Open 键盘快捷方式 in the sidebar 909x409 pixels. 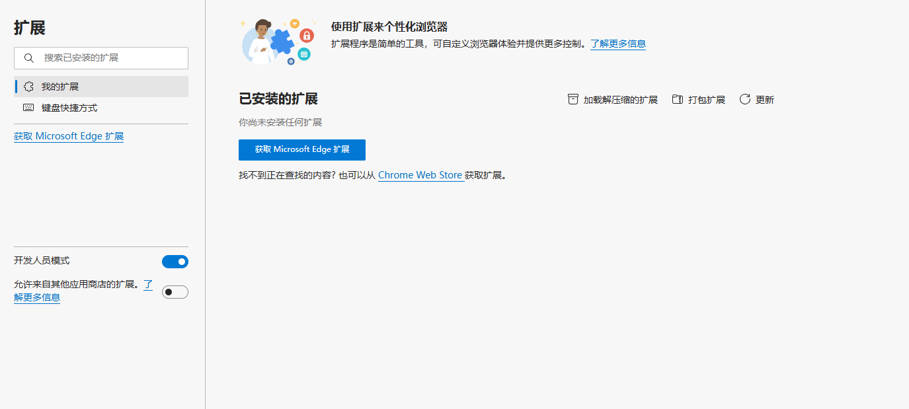point(101,108)
